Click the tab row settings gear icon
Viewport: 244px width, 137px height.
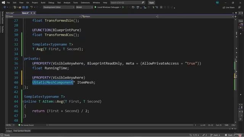click(x=236, y=13)
